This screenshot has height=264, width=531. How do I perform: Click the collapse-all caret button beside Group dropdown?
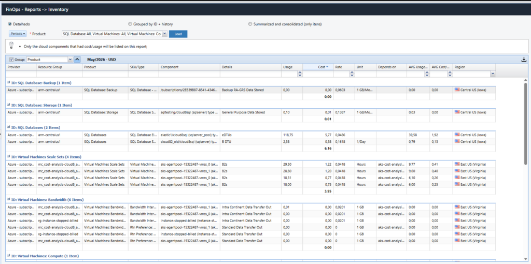[x=77, y=60]
